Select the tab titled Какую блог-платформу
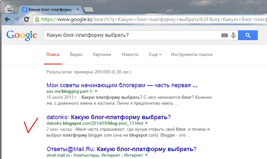Image resolution: width=267 pixels, height=159 pixels. [x=50, y=10]
